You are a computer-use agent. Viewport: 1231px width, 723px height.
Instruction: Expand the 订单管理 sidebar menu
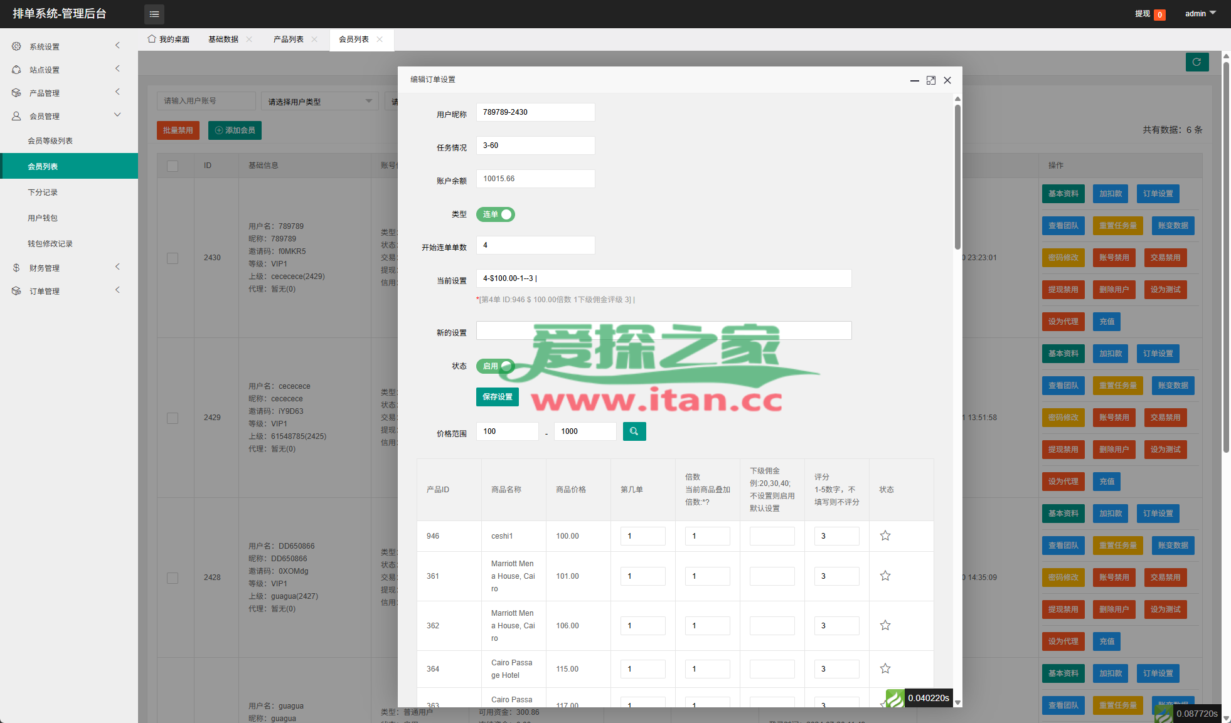[117, 290]
